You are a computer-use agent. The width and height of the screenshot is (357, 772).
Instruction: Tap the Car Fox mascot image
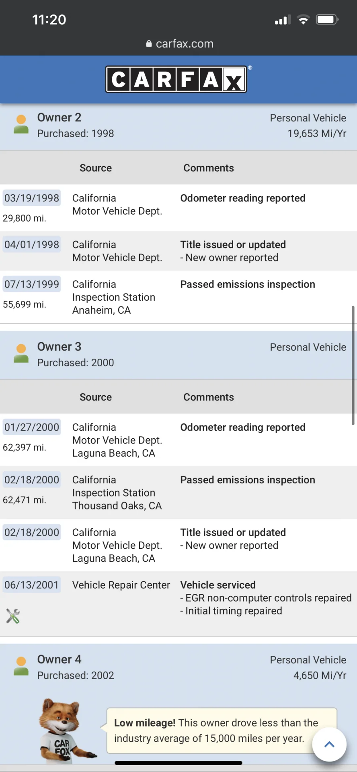[x=66, y=731]
